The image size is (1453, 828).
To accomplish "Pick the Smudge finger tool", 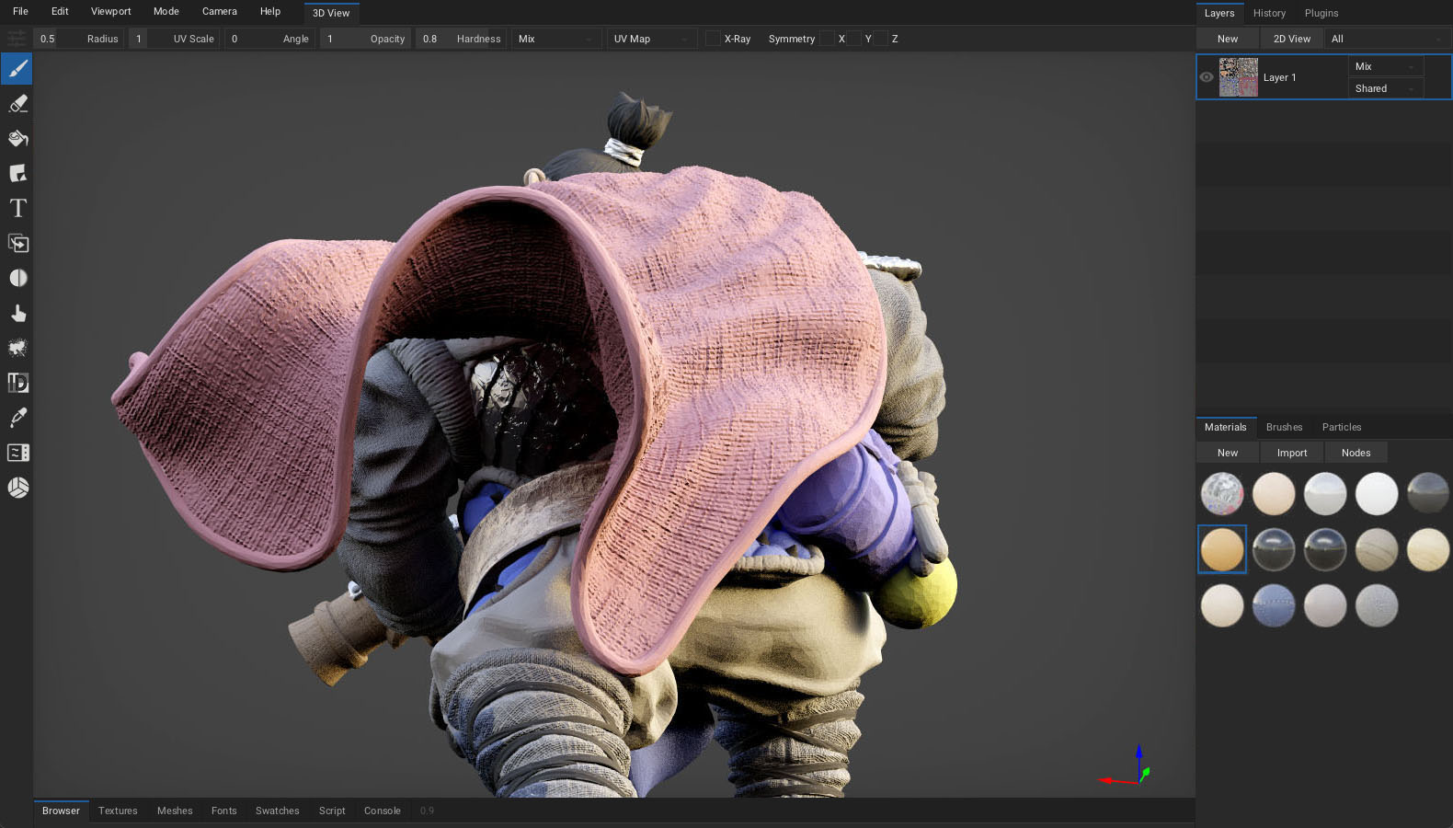I will tap(17, 314).
